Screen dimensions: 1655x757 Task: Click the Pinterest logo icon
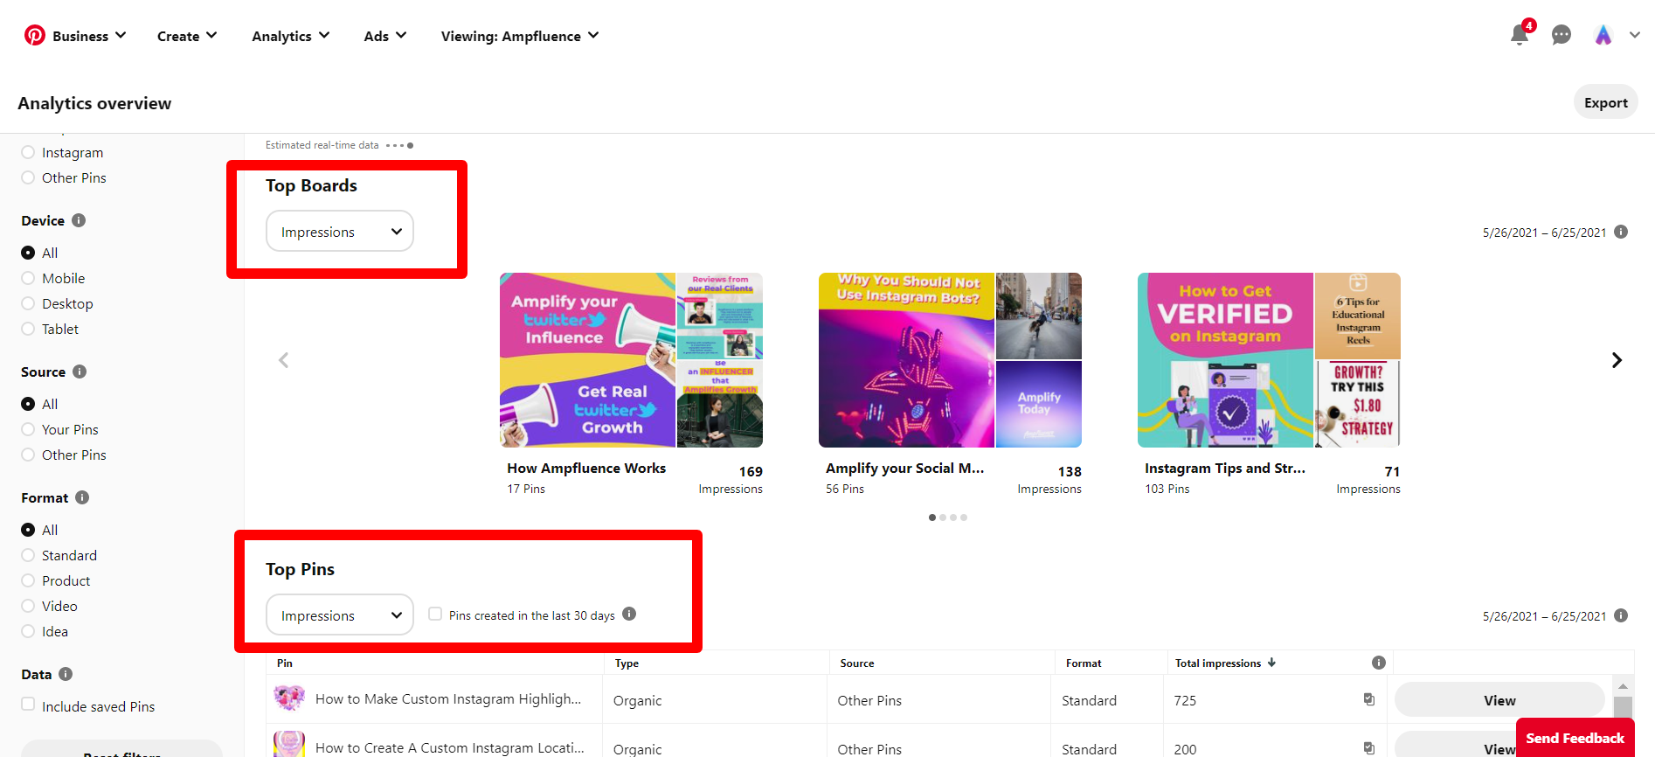[35, 36]
